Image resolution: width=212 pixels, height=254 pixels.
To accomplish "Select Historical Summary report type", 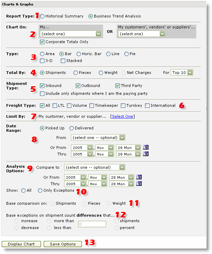I will [42, 16].
